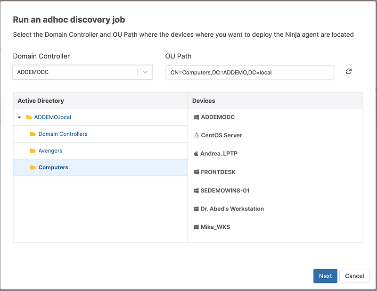Click the chevron in the ADDEMODC combo box
The height and width of the screenshot is (291, 377).
tap(146, 72)
